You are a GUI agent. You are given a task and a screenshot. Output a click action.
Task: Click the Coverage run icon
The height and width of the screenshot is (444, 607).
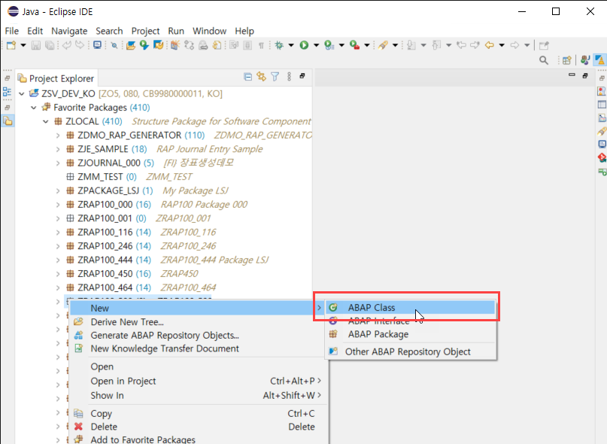point(329,45)
